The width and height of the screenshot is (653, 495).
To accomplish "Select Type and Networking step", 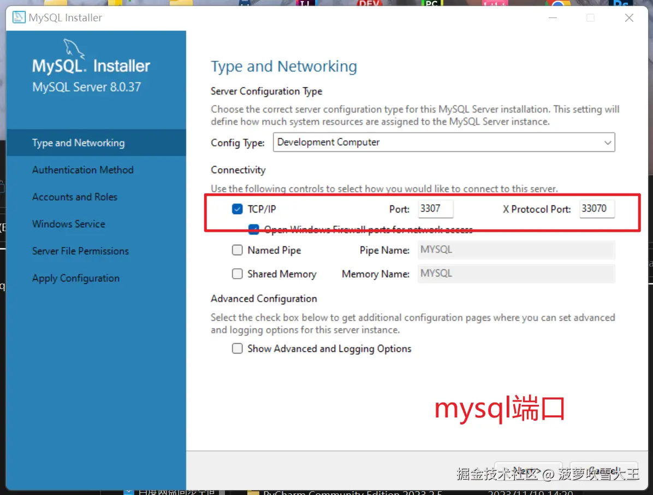I will click(96, 143).
